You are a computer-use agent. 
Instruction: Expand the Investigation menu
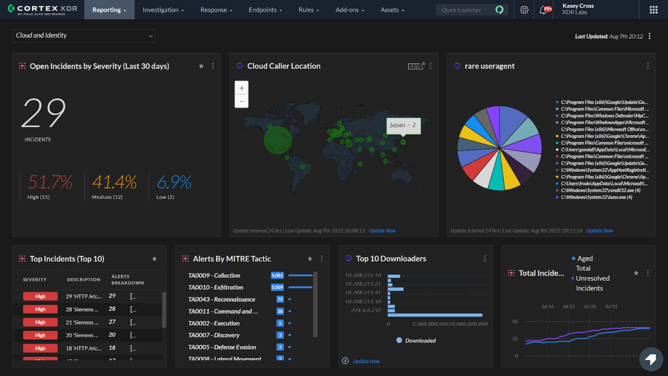163,10
